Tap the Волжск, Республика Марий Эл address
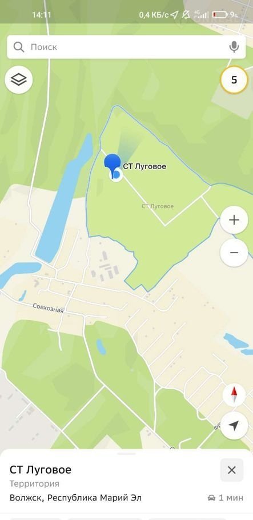This screenshot has height=520, width=253. point(75,498)
